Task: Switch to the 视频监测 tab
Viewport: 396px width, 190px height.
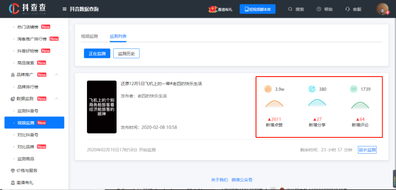Action: [x=89, y=36]
